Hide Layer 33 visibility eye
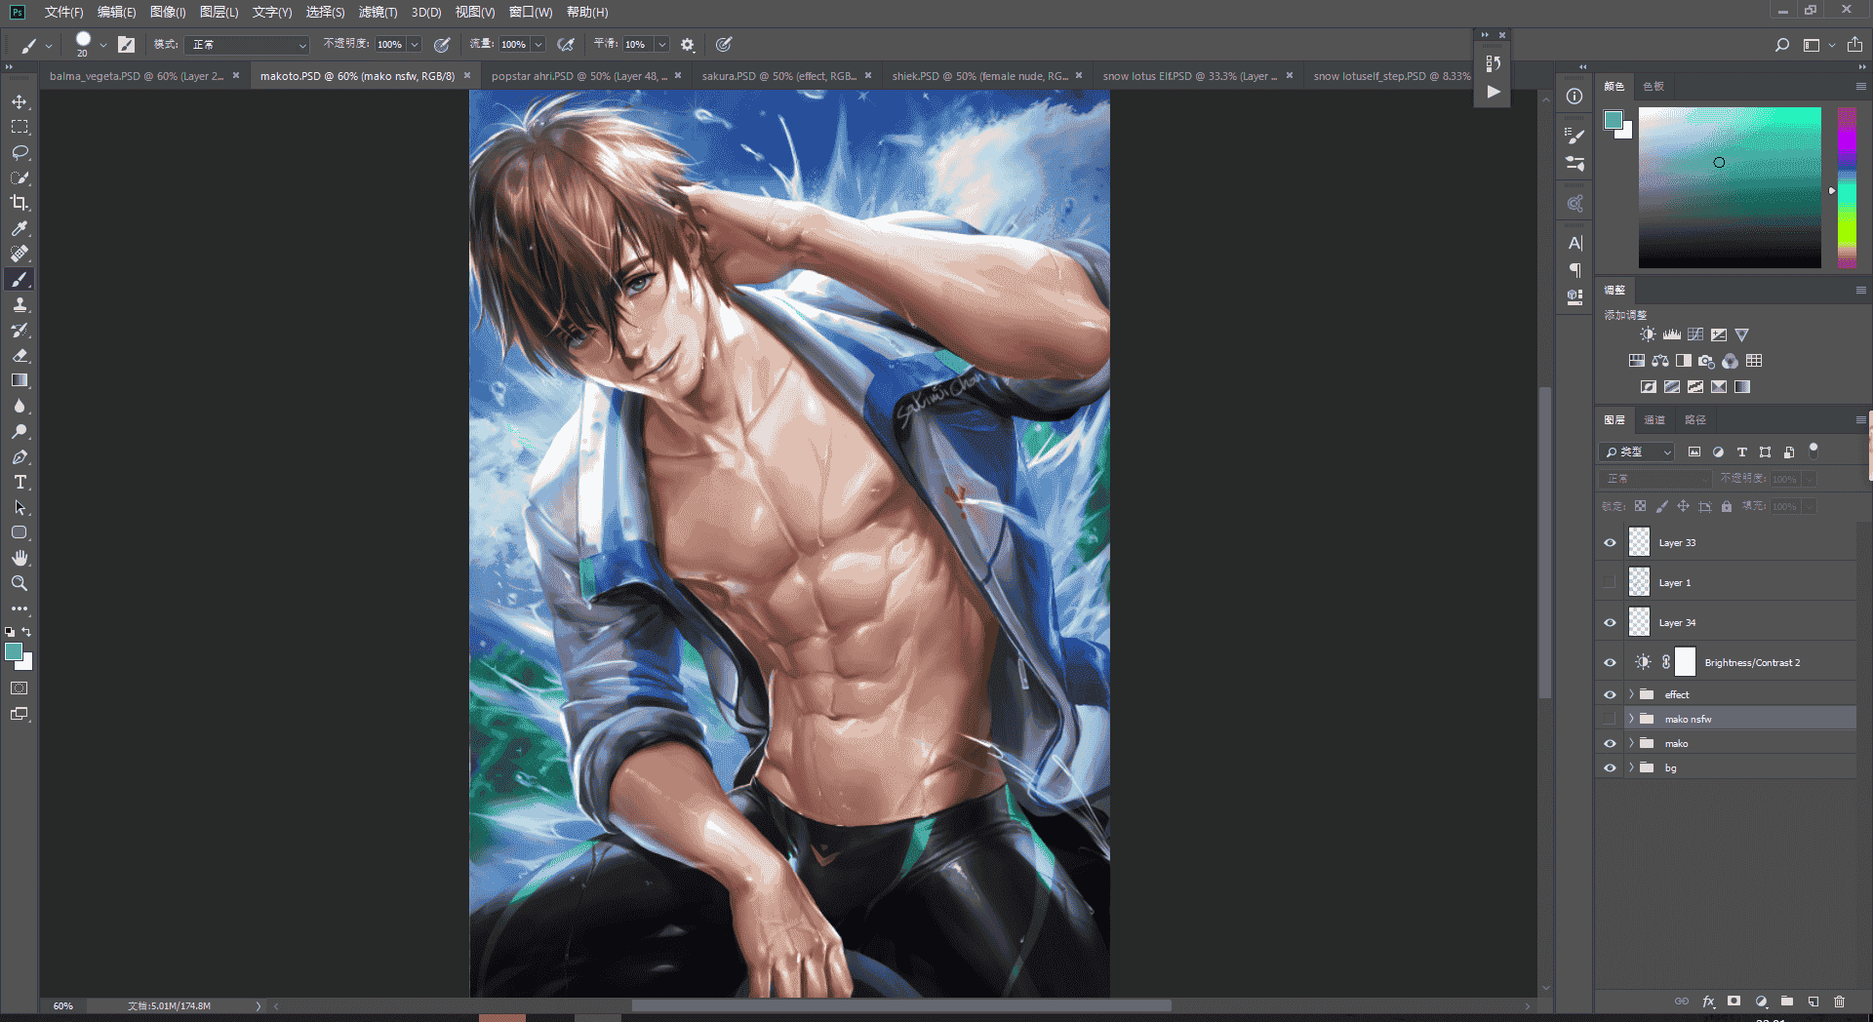The height and width of the screenshot is (1022, 1873). pos(1610,543)
